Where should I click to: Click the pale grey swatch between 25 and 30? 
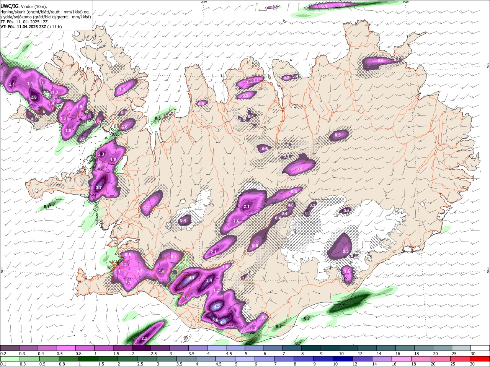(x=461, y=348)
